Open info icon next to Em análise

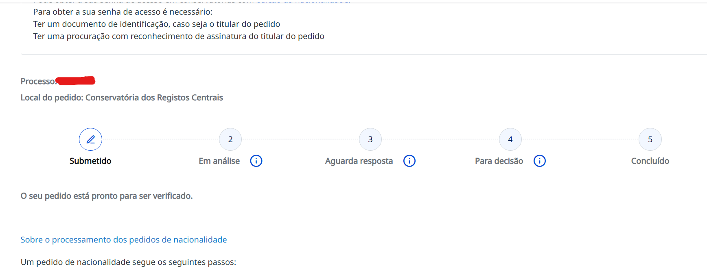[256, 161]
